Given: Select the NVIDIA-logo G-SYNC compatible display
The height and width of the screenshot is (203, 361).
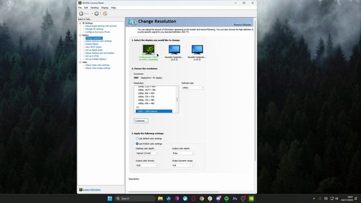Looking at the screenshot, I should pyautogui.click(x=149, y=50).
